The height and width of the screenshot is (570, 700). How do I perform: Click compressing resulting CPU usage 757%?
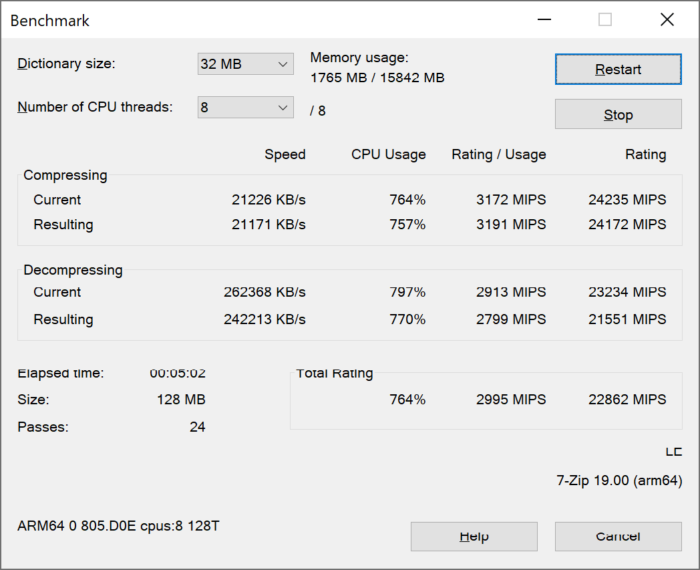point(407,225)
